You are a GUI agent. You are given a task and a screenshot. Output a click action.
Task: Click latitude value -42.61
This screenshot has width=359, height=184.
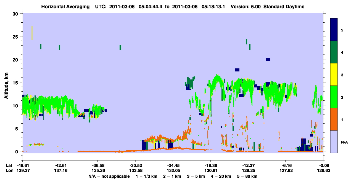pyautogui.click(x=60, y=166)
